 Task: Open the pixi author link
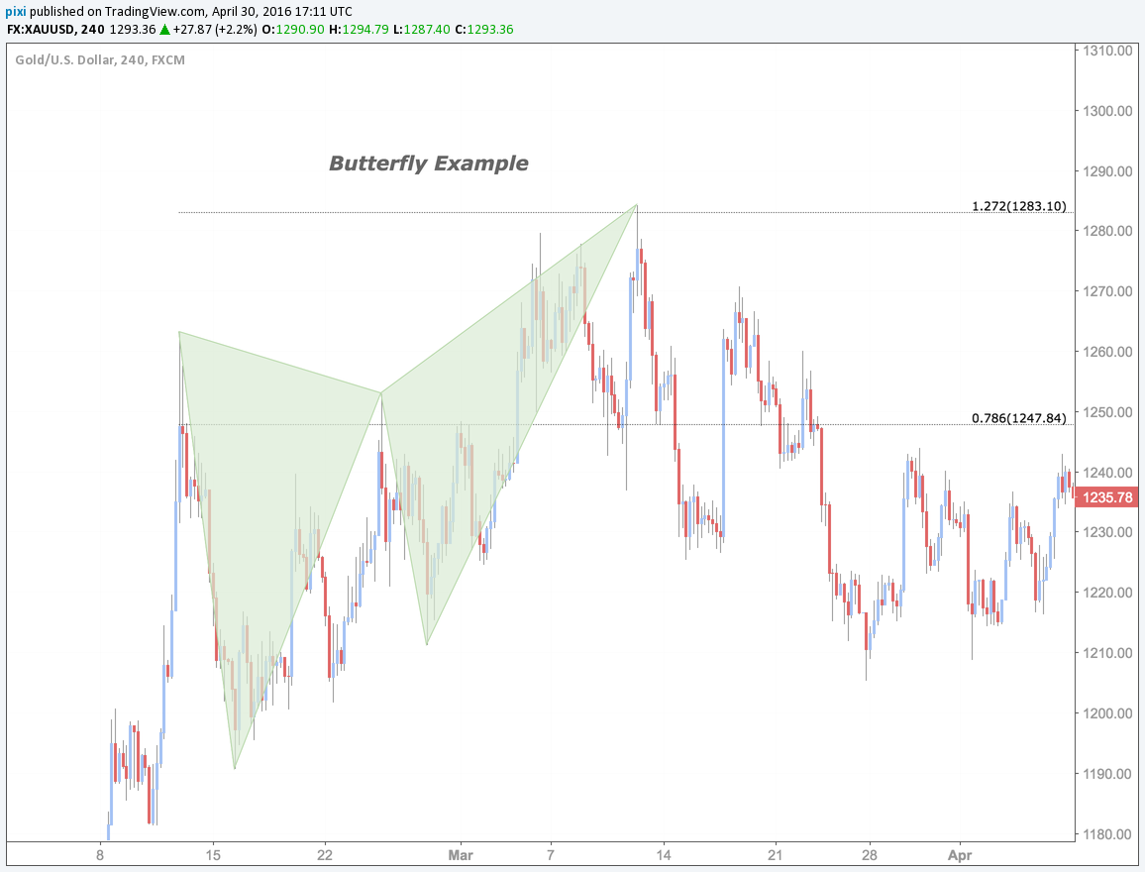pyautogui.click(x=15, y=11)
